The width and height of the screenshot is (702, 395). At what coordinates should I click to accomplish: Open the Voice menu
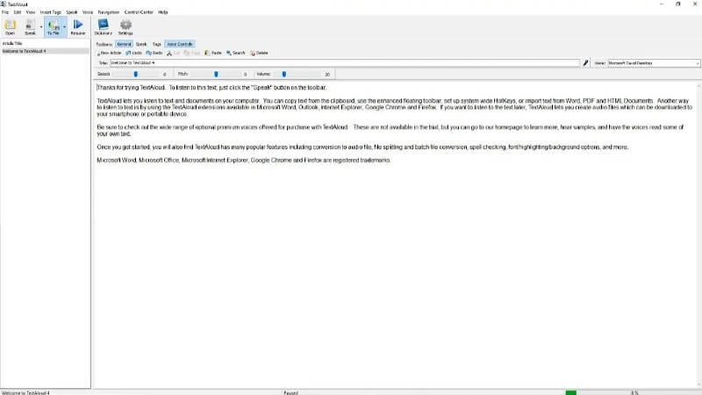pos(88,12)
